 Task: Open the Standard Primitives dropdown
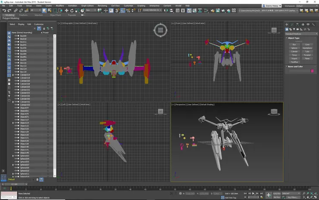coord(301,34)
